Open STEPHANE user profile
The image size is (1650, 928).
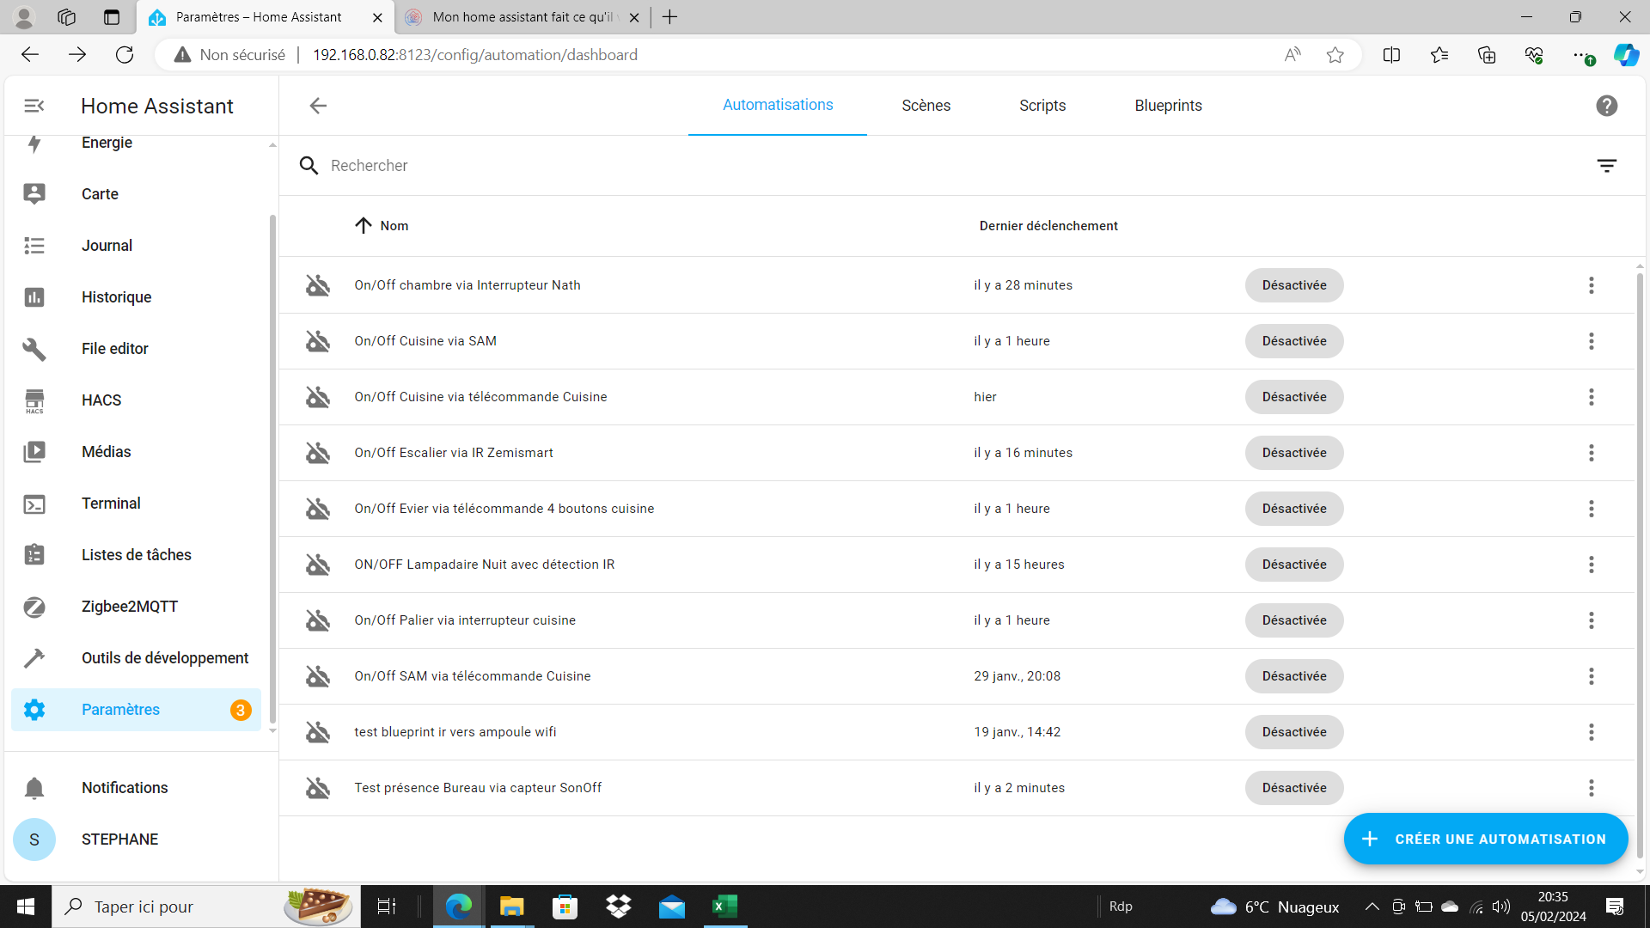[x=136, y=839]
